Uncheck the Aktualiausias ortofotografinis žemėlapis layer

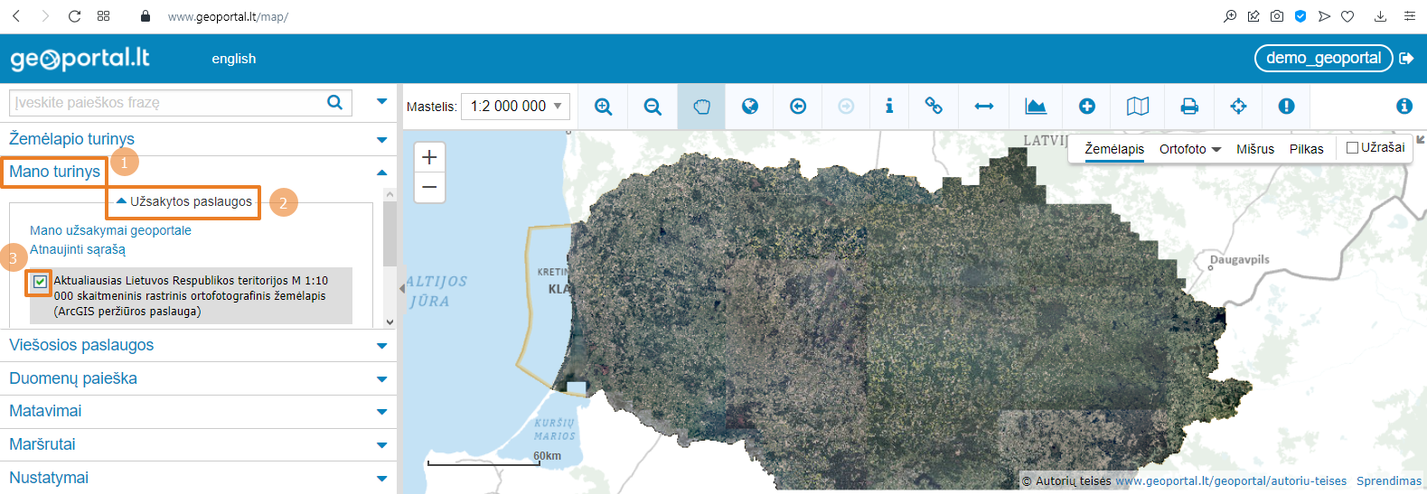click(x=40, y=282)
